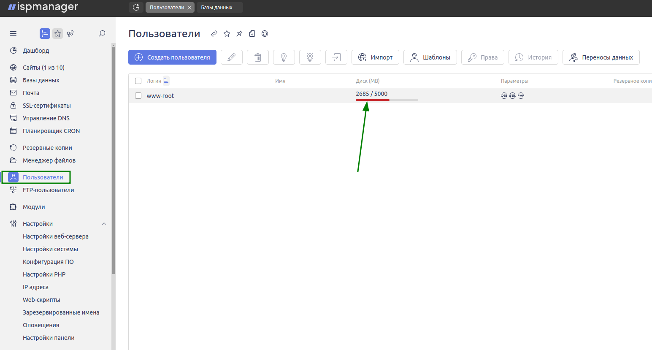Image resolution: width=652 pixels, height=350 pixels.
Task: Open Web-скрипты
Action: click(x=41, y=300)
